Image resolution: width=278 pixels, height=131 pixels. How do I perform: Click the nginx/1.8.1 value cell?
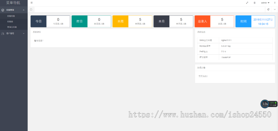click(x=246, y=40)
